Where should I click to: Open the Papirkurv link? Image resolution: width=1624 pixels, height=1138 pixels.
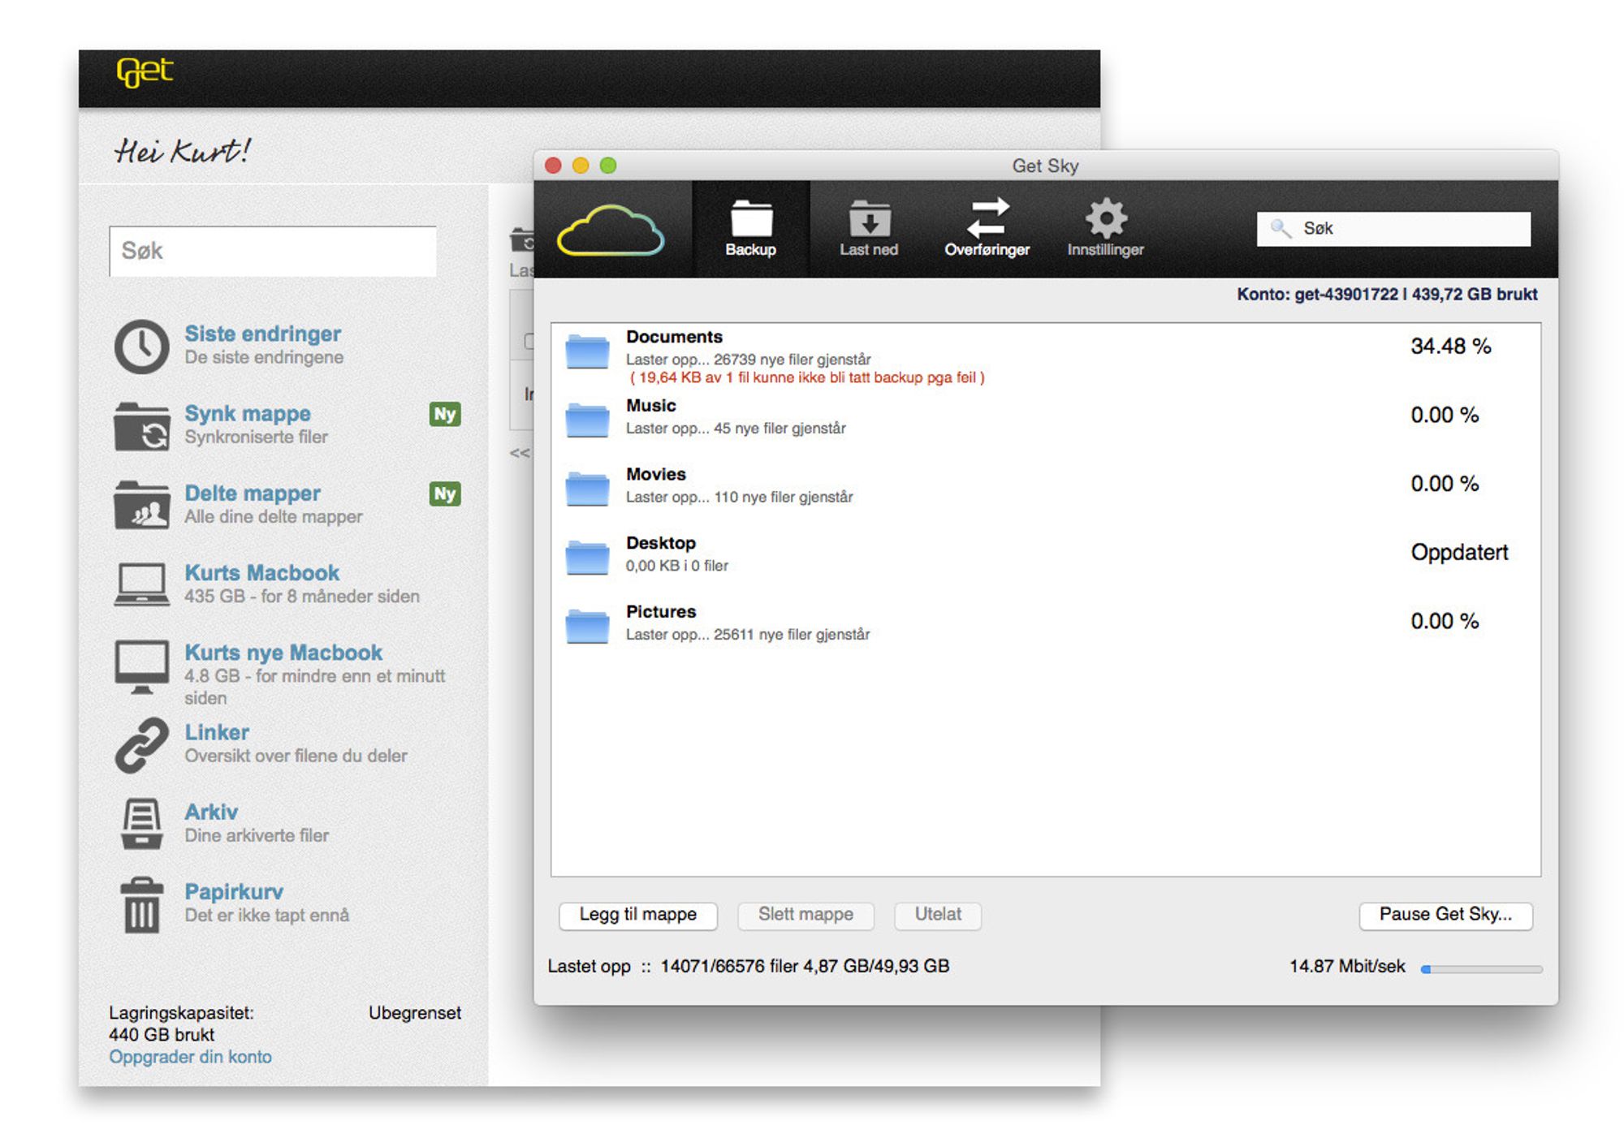coord(234,891)
